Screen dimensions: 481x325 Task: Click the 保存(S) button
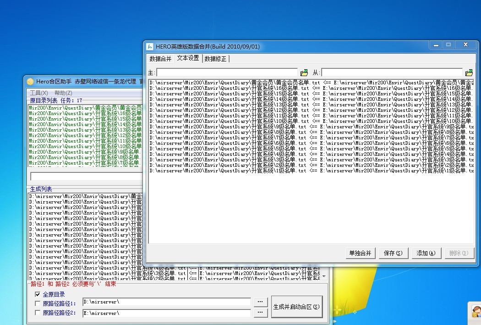point(393,253)
